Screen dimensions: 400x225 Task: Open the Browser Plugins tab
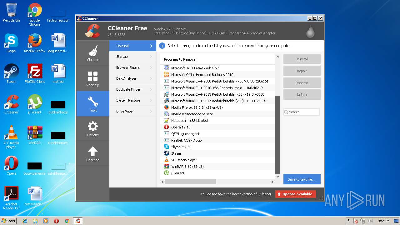(x=133, y=67)
